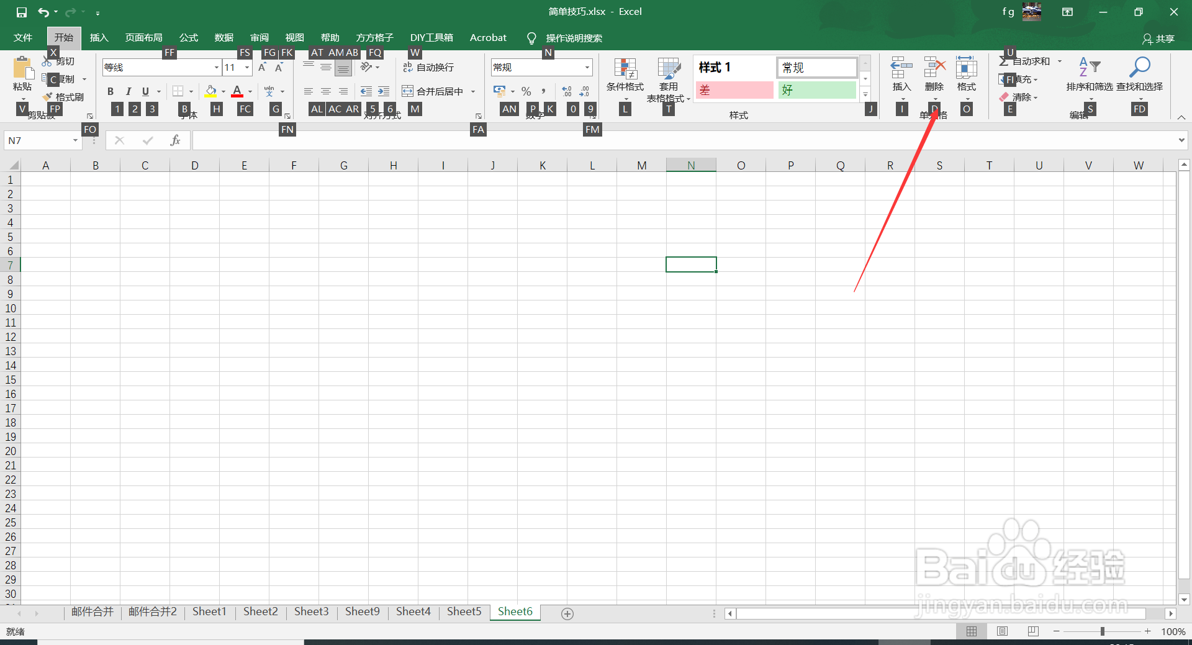Switch to 数据 (Data) tab

[x=224, y=38]
